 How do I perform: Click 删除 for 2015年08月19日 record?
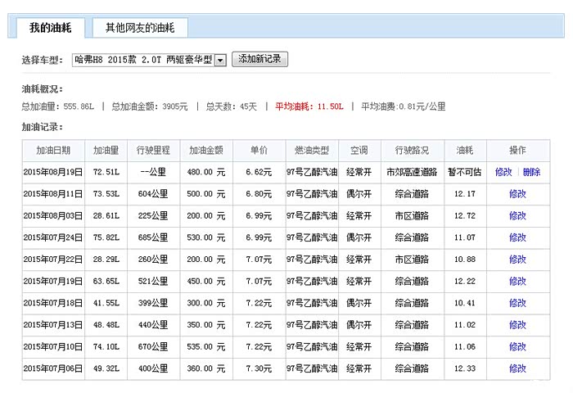click(531, 172)
